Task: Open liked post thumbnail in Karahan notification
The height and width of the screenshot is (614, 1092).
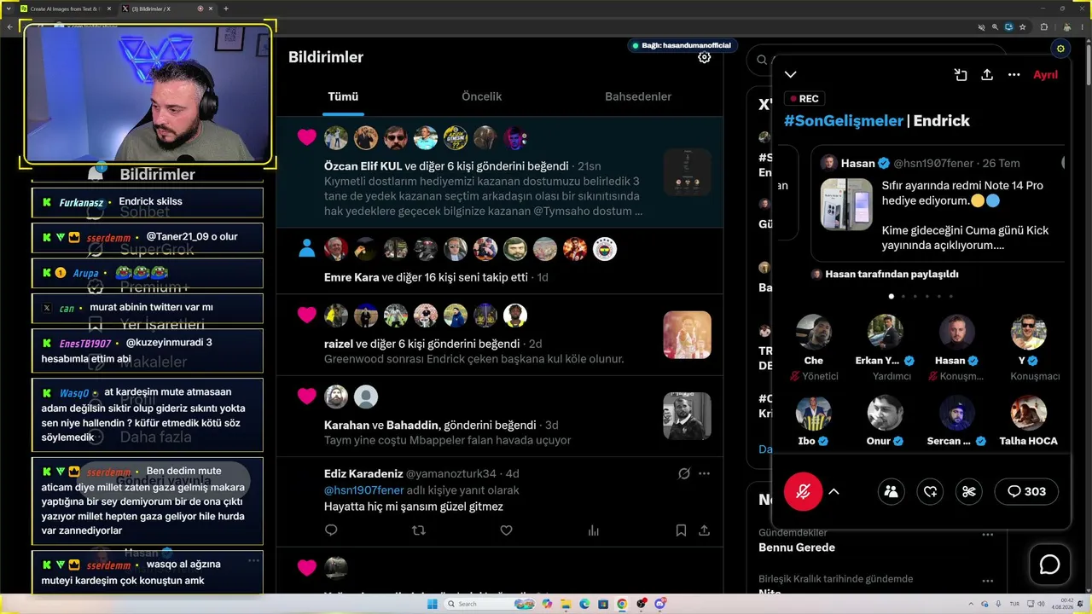Action: pos(687,416)
